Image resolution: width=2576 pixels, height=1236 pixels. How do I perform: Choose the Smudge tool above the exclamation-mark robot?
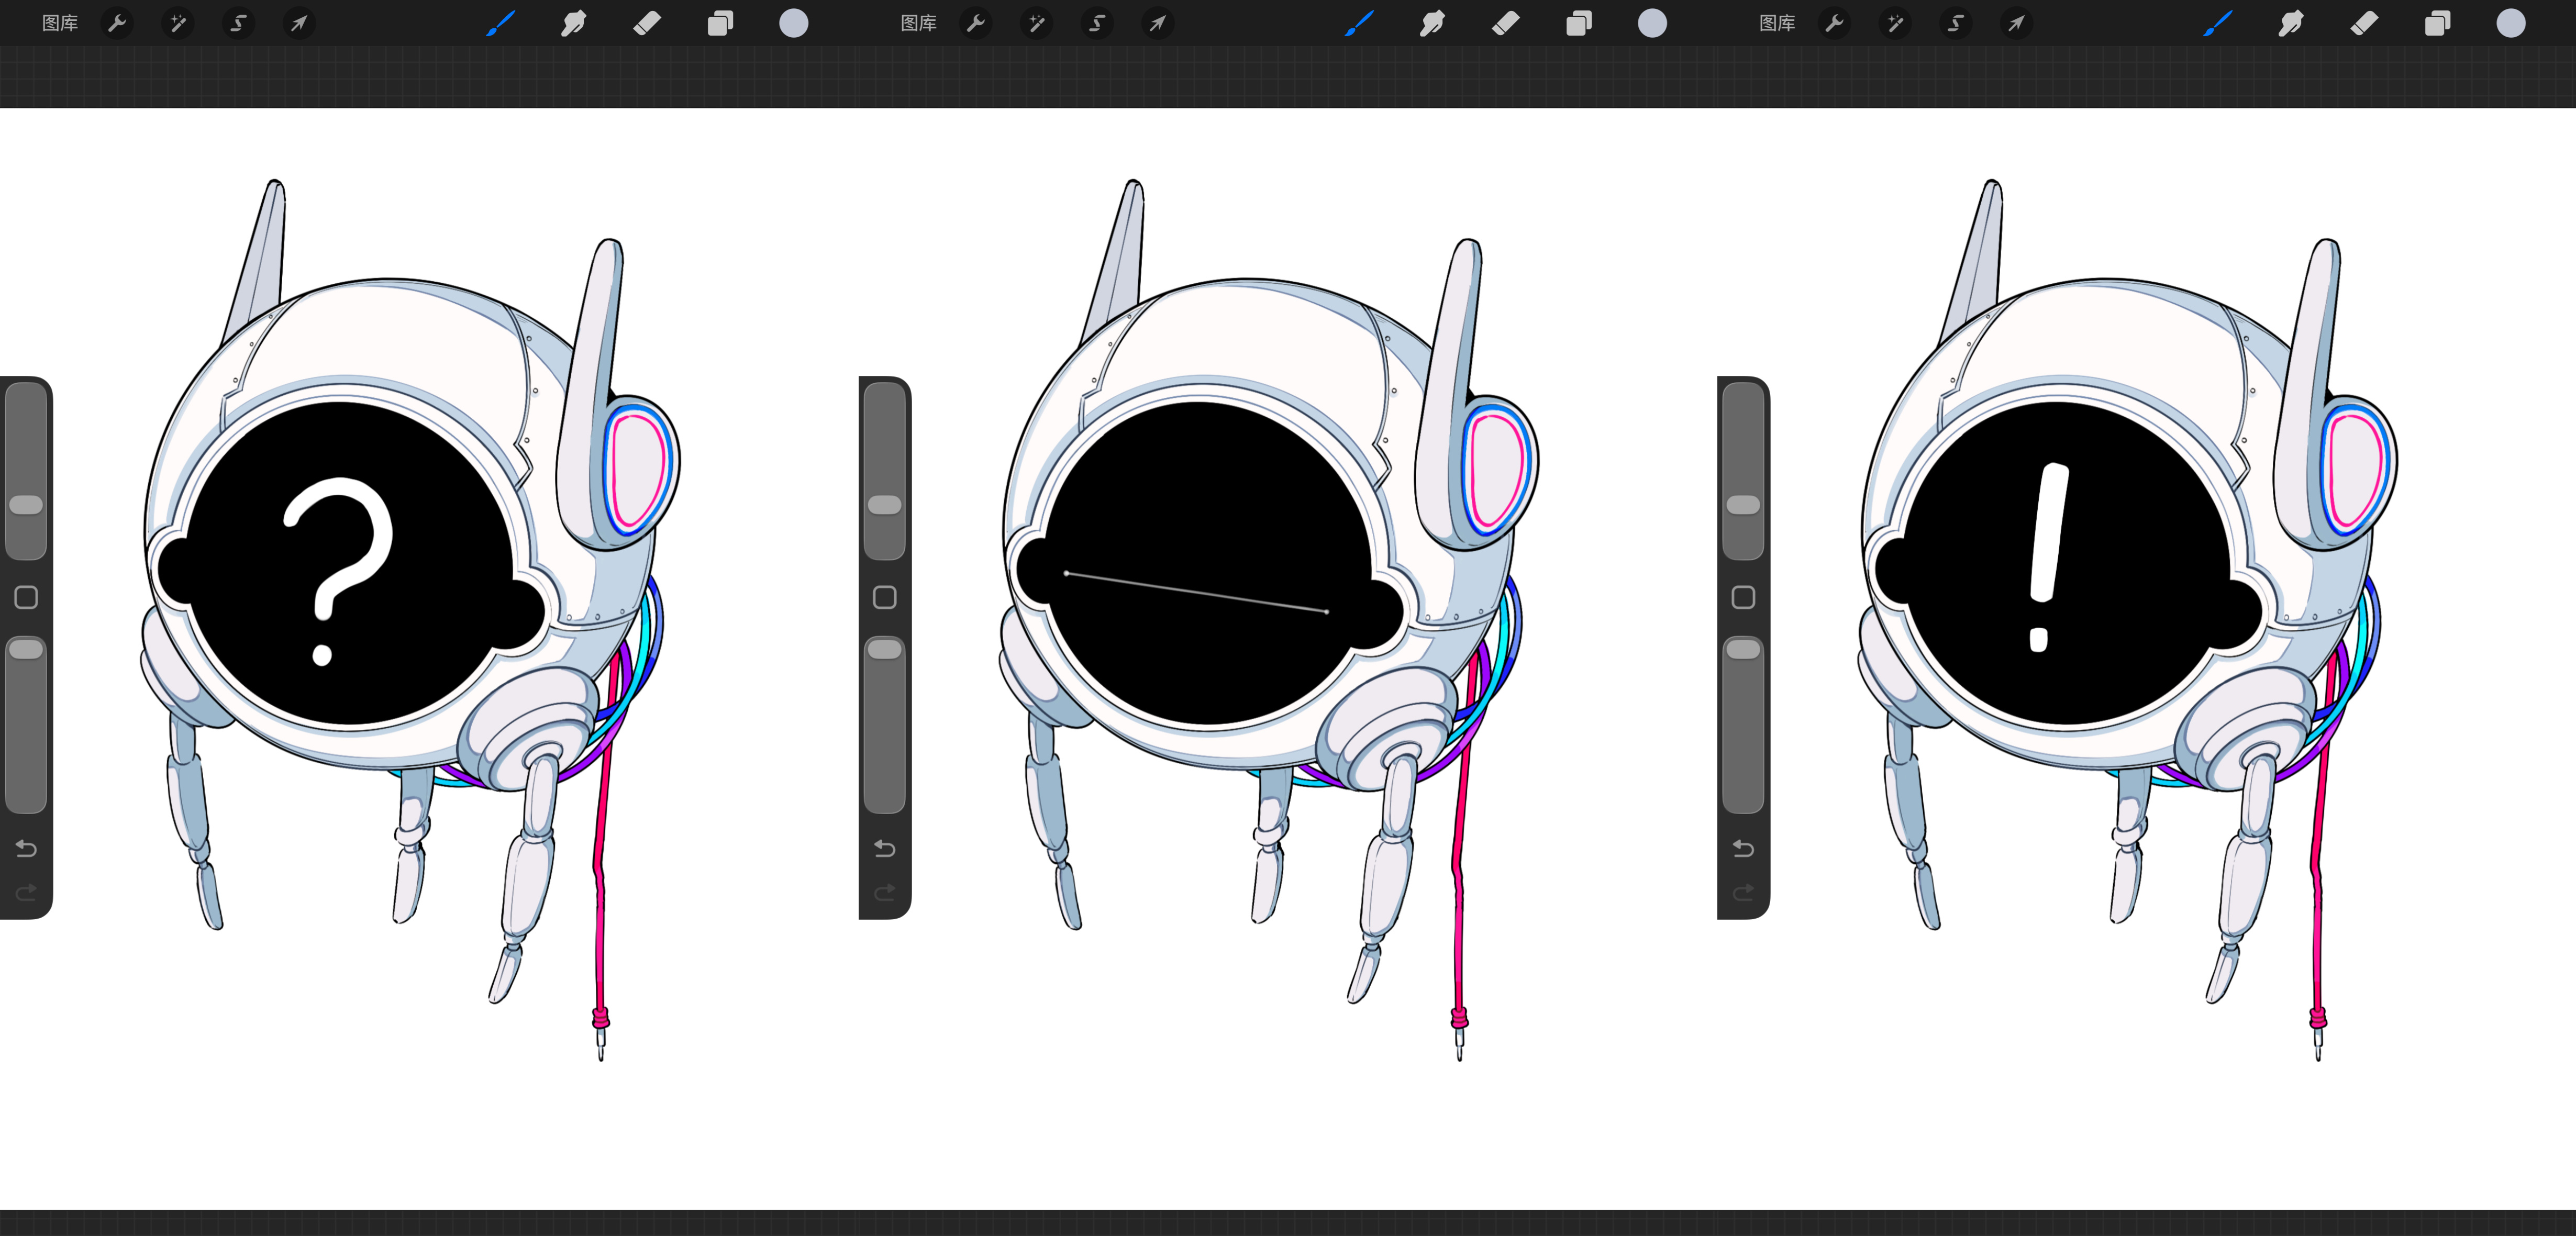tap(2291, 23)
